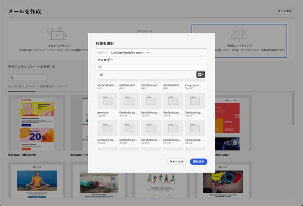This screenshot has height=206, width=303.
Task: Switch to 保存済みテンプレート tab
Action: point(54,87)
